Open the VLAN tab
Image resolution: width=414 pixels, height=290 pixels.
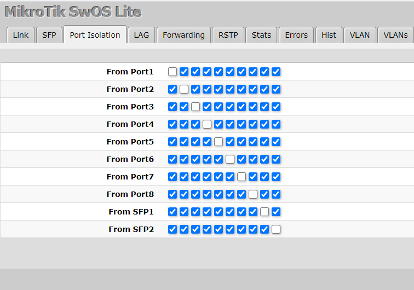pyautogui.click(x=360, y=35)
